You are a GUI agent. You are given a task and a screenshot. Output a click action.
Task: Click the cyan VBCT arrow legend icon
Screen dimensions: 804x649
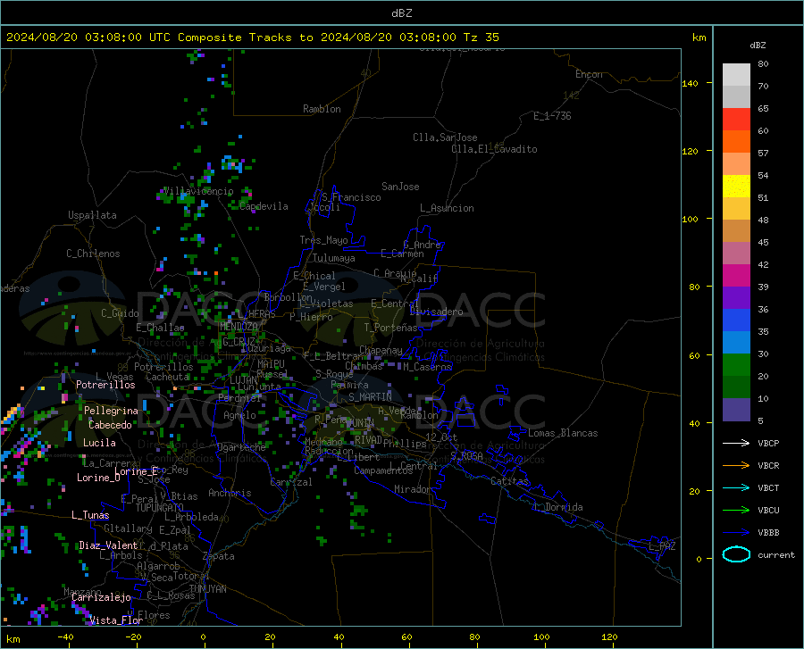[736, 487]
